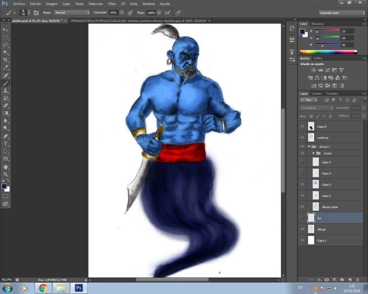368x294 pixels.
Task: Select the Capa 2 layer
Action: [x=331, y=196]
